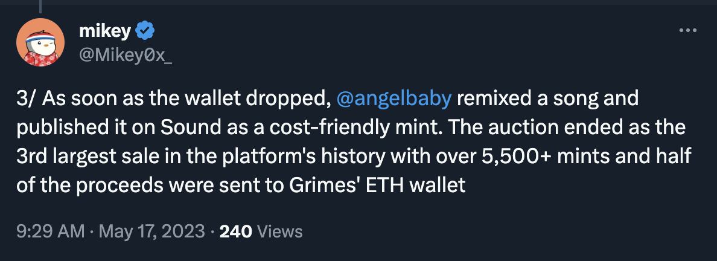Click the May 17, 2023 date
The image size is (717, 261).
click(x=151, y=231)
